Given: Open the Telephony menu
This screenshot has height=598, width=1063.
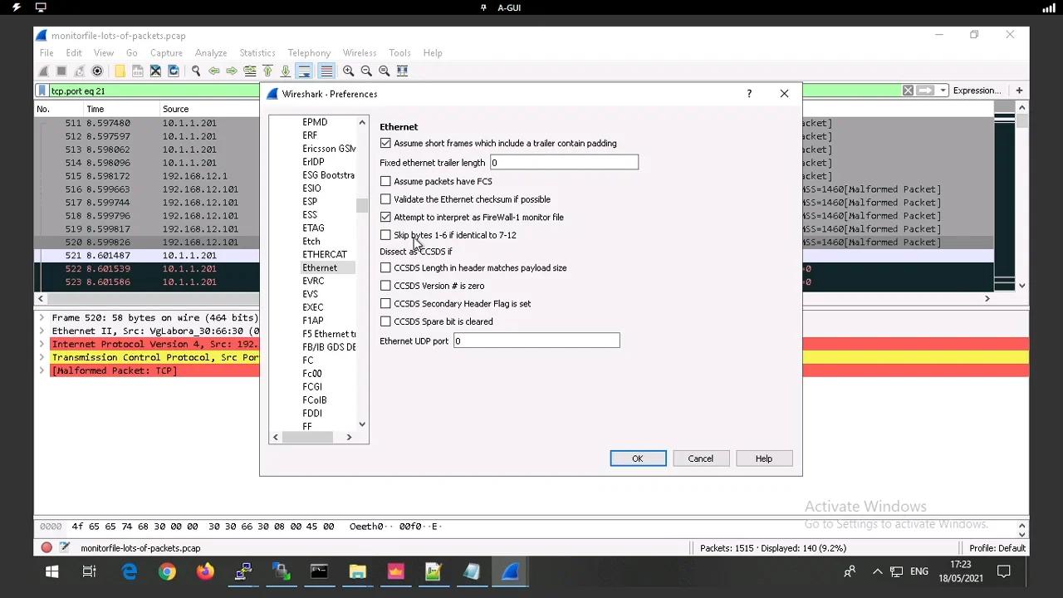Looking at the screenshot, I should tap(308, 52).
